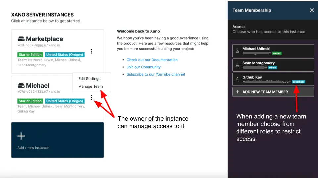Select the Michael Udinski team member row
This screenshot has height=179, width=318.
pyautogui.click(x=273, y=51)
